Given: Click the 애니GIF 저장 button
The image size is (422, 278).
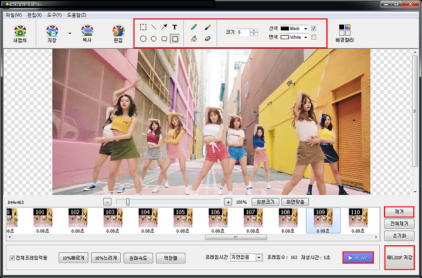Looking at the screenshot, I should (399, 258).
